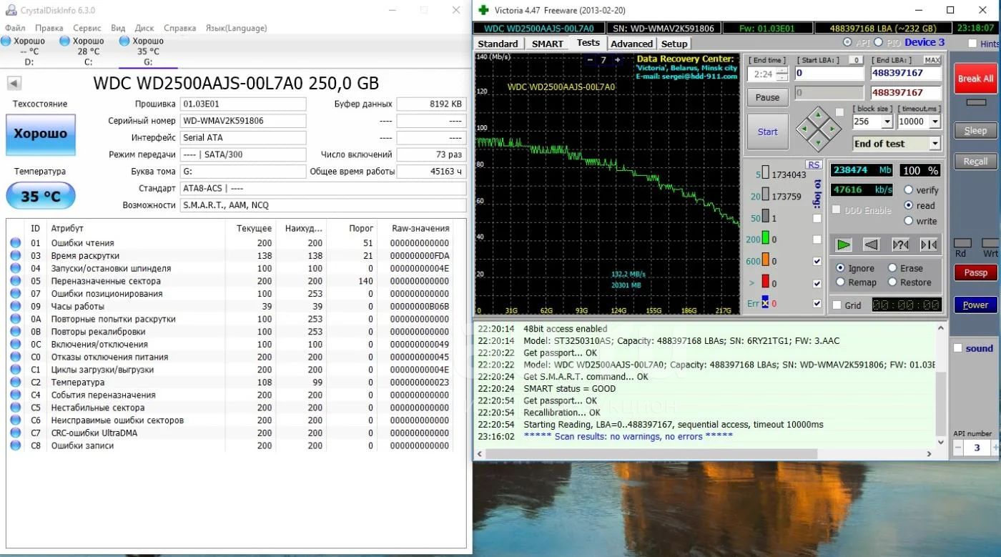1001x557 pixels.
Task: Click the Sleep button
Action: [975, 131]
